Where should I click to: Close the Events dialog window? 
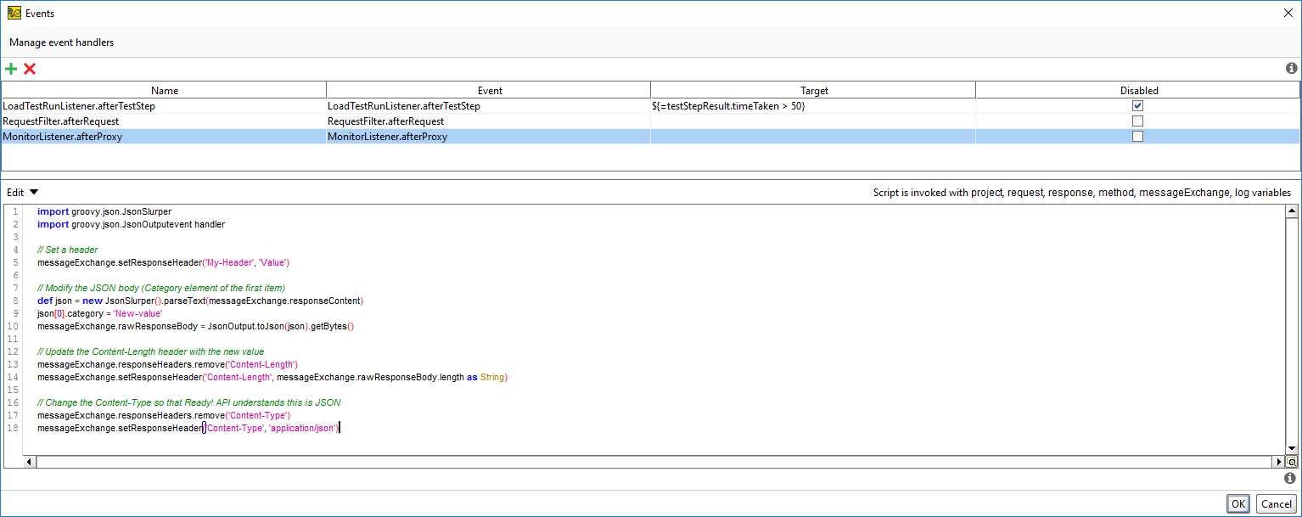tap(1285, 13)
